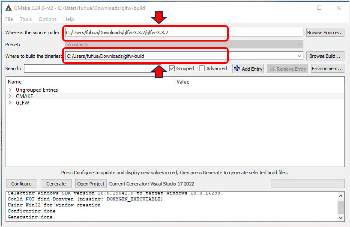350x227 pixels.
Task: Open the build binaries path dropdown
Action: [x=299, y=56]
